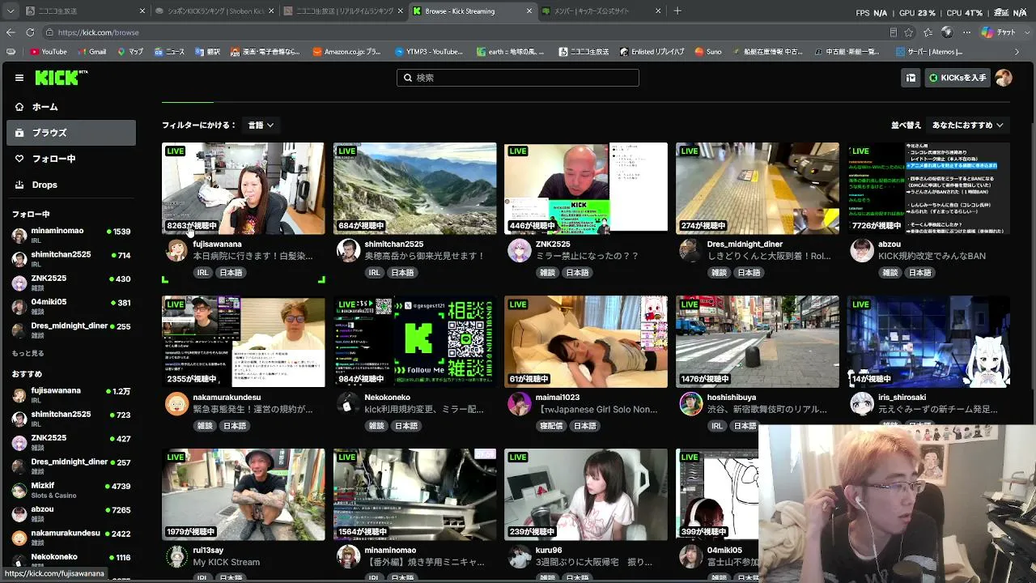Image resolution: width=1036 pixels, height=583 pixels.
Task: Close the Browse - Kick Streaming tab
Action: click(529, 11)
